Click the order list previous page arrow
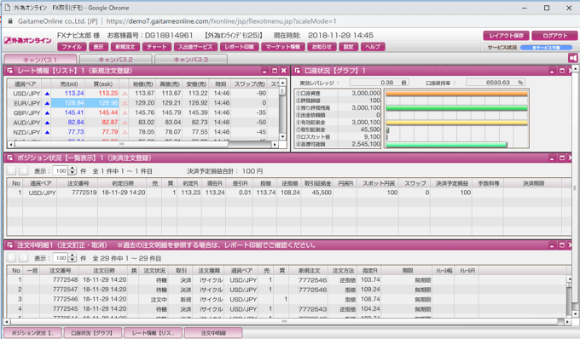The width and height of the screenshot is (580, 339). click(x=11, y=258)
